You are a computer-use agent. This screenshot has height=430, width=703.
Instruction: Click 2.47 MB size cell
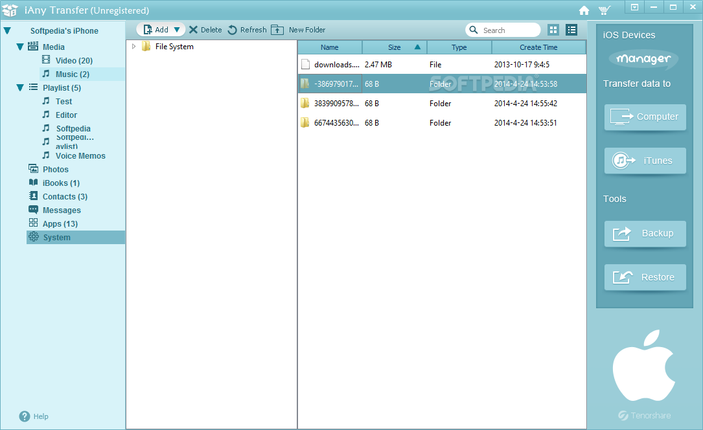coord(378,65)
